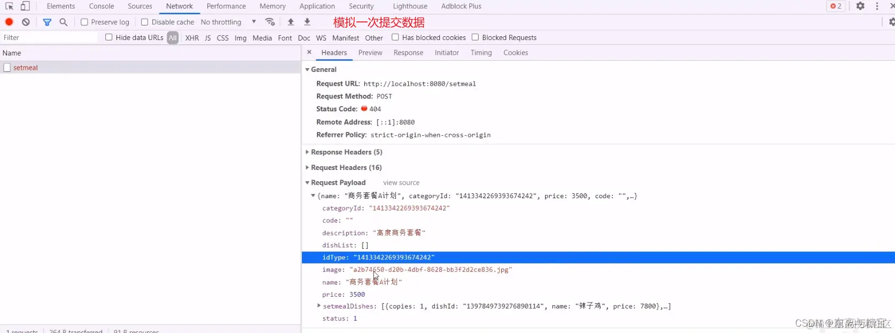Enable Disable cache checkbox
This screenshot has width=895, height=333.
click(x=144, y=22)
